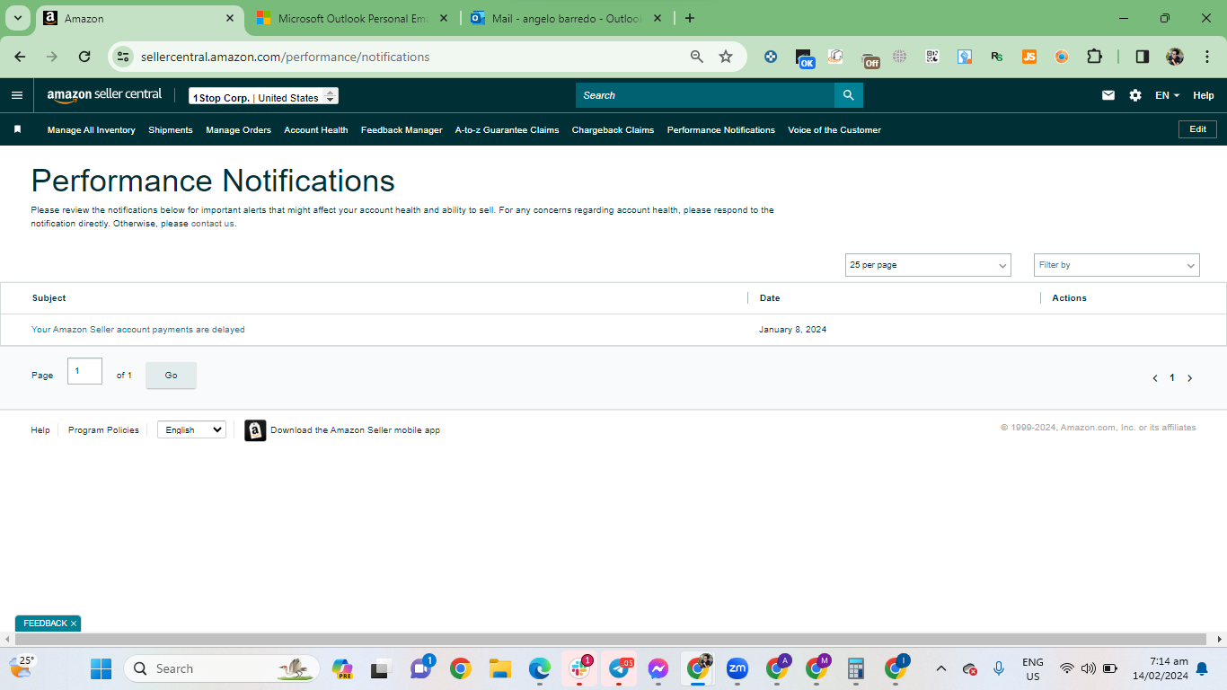Click the Seller Central search field

point(705,95)
